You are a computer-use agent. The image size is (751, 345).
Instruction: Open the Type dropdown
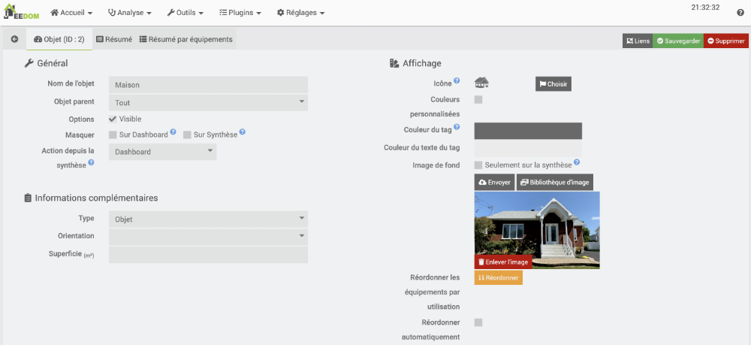208,219
